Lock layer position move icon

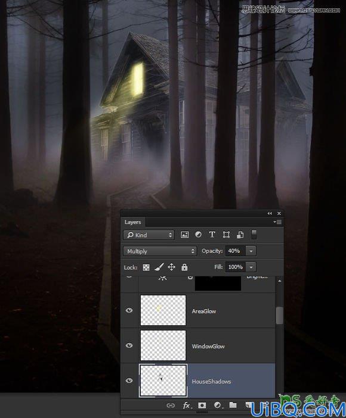pos(172,267)
